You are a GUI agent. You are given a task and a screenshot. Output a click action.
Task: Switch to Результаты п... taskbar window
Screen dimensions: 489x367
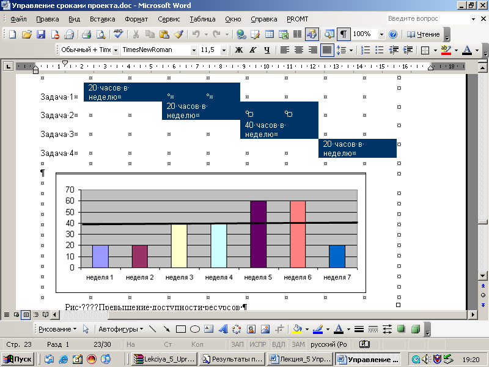pyautogui.click(x=233, y=359)
